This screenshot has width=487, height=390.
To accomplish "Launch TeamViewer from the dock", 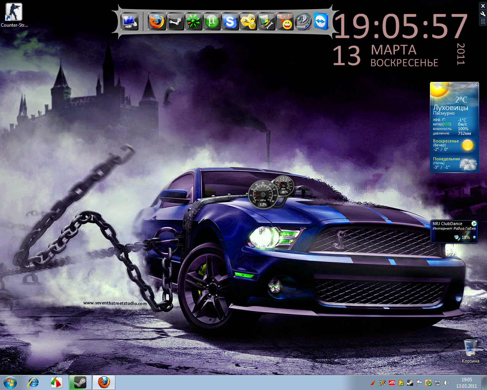I will (x=321, y=22).
